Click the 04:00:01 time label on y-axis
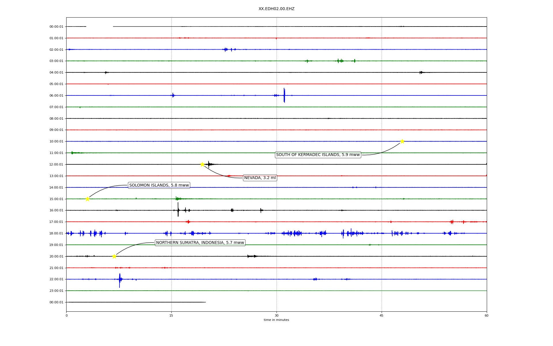Image resolution: width=553 pixels, height=346 pixels. coord(56,72)
